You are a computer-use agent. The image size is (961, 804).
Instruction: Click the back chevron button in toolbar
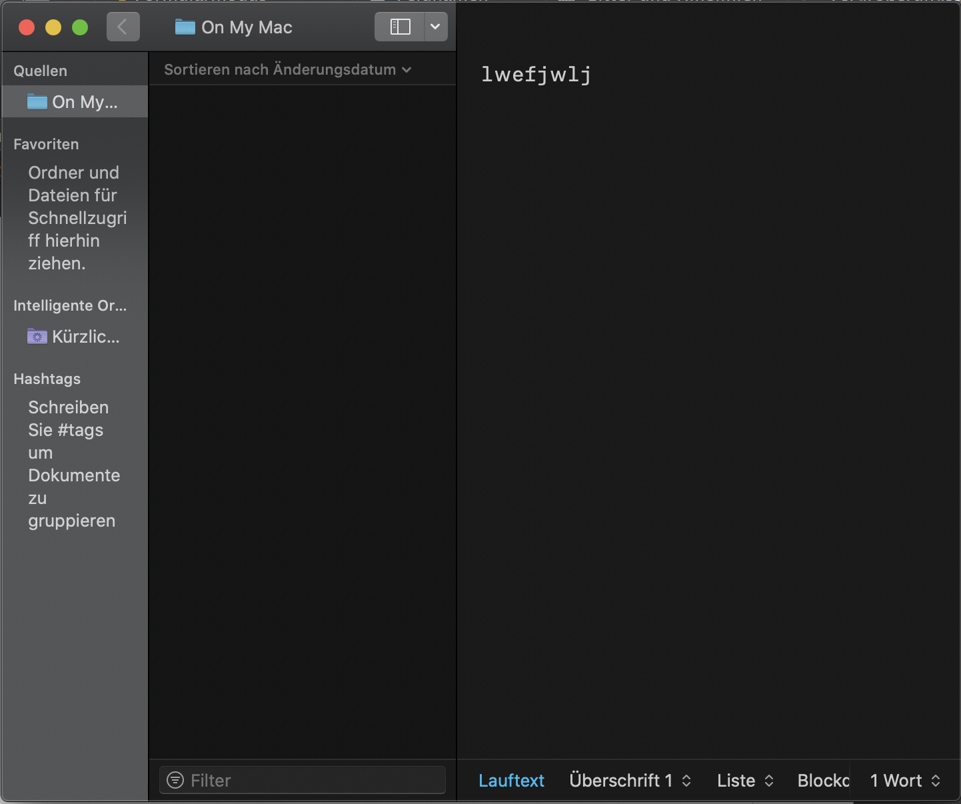tap(123, 27)
